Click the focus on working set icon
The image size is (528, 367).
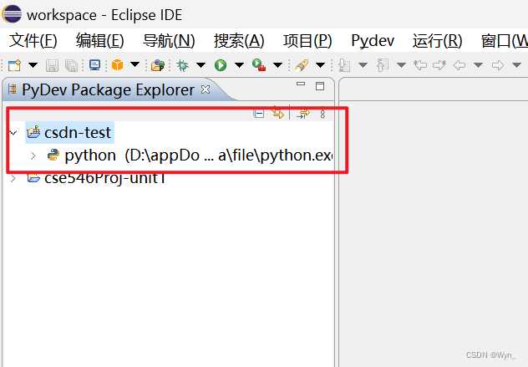point(303,114)
